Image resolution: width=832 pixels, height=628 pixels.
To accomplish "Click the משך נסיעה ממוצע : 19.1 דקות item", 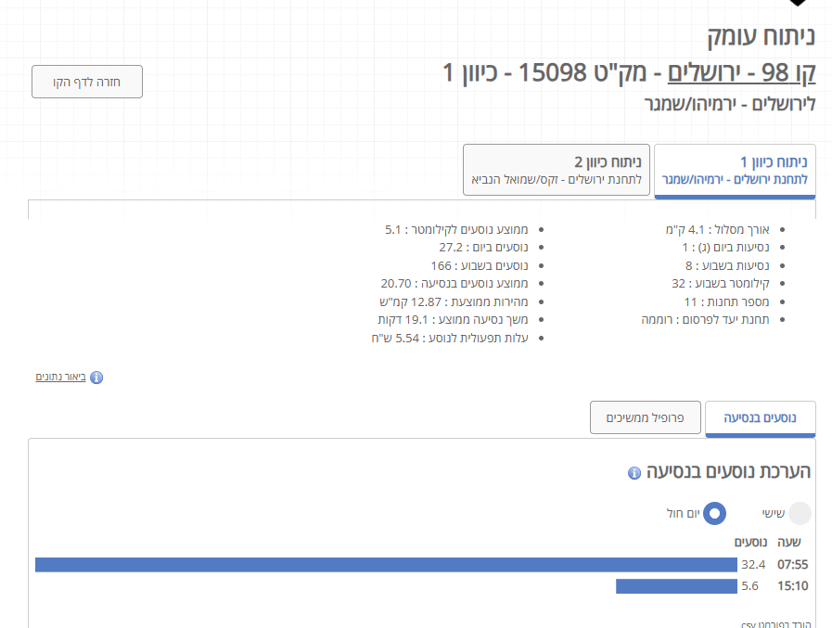I will [x=454, y=320].
